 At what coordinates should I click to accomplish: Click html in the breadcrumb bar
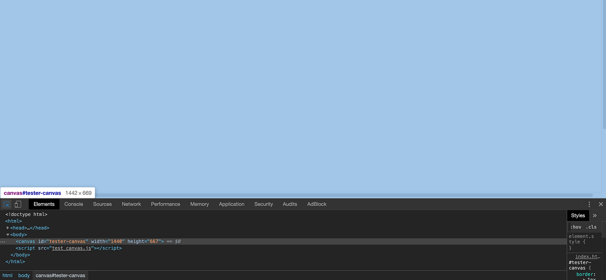7,275
